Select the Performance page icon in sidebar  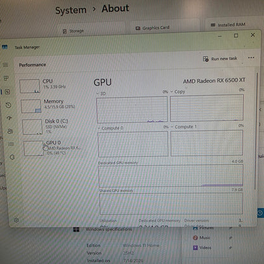click(8, 92)
